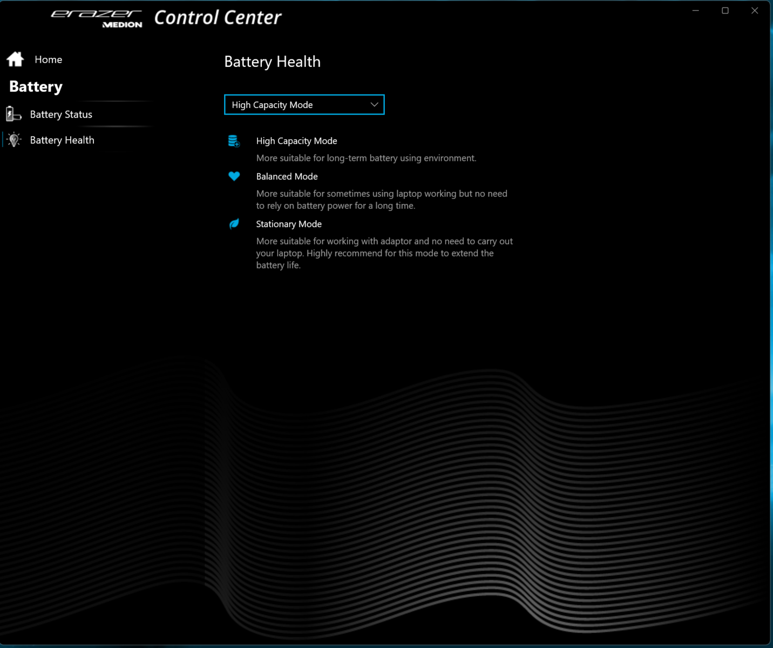The image size is (773, 648).
Task: Click the Balanced Mode heart icon
Action: pyautogui.click(x=234, y=176)
